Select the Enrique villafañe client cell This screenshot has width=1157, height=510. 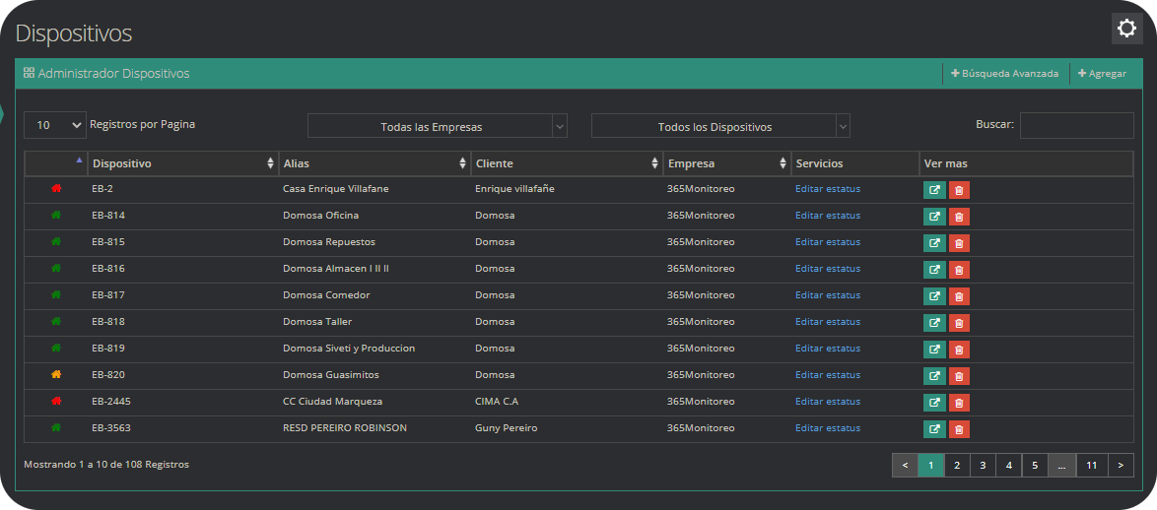tap(514, 189)
